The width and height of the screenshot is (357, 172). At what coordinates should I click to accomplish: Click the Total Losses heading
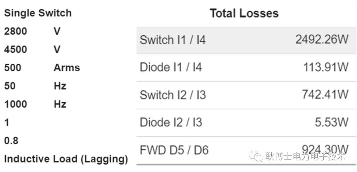244,13
